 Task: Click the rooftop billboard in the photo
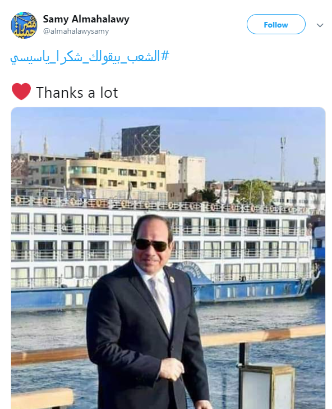pyautogui.click(x=141, y=141)
